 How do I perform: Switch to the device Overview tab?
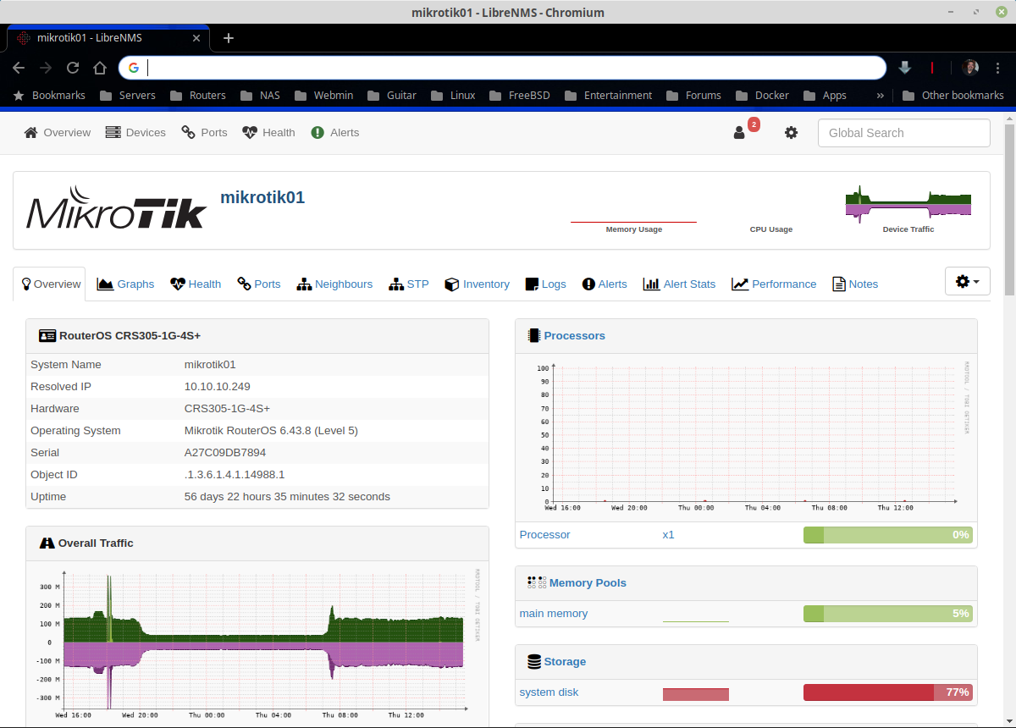(50, 284)
